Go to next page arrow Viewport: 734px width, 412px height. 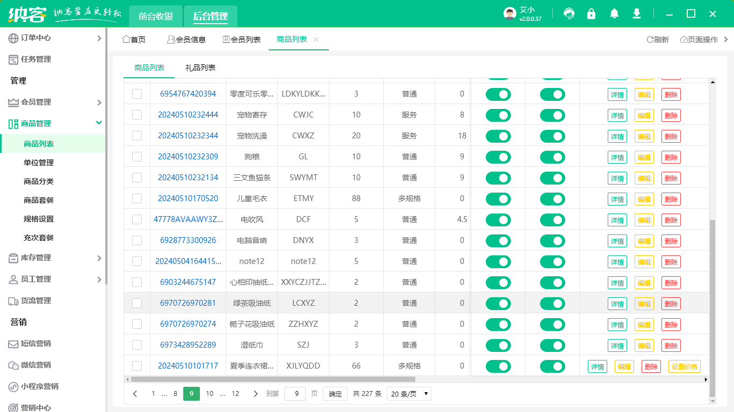(255, 394)
